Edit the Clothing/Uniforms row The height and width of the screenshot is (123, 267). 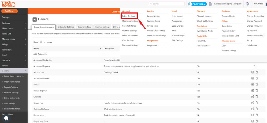coord(253,109)
